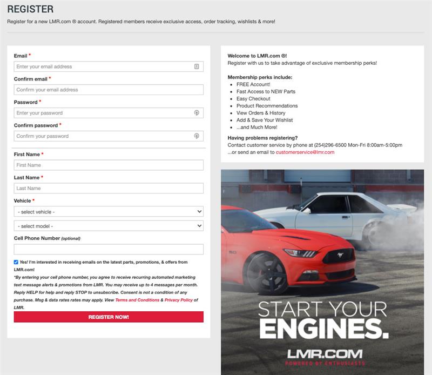This screenshot has height=375, width=432.
Task: Click the Cell Phone Number input field
Action: pyautogui.click(x=109, y=249)
